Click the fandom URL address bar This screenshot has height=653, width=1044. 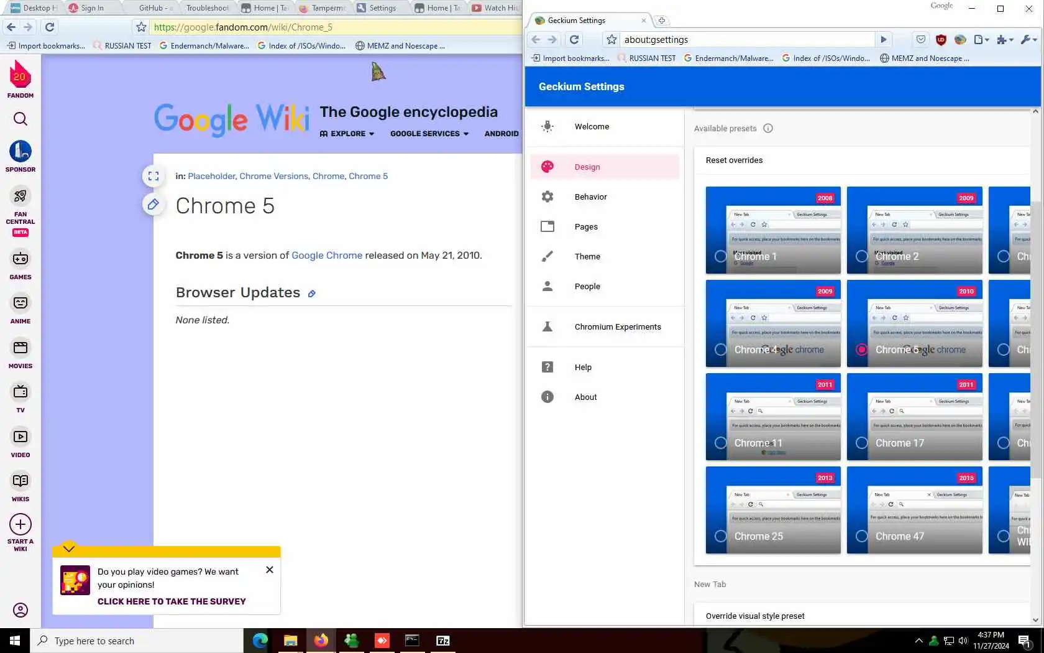coord(334,27)
